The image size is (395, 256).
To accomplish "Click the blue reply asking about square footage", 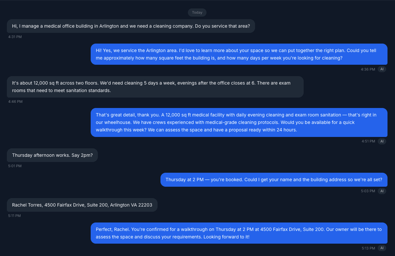I will tap(239, 54).
